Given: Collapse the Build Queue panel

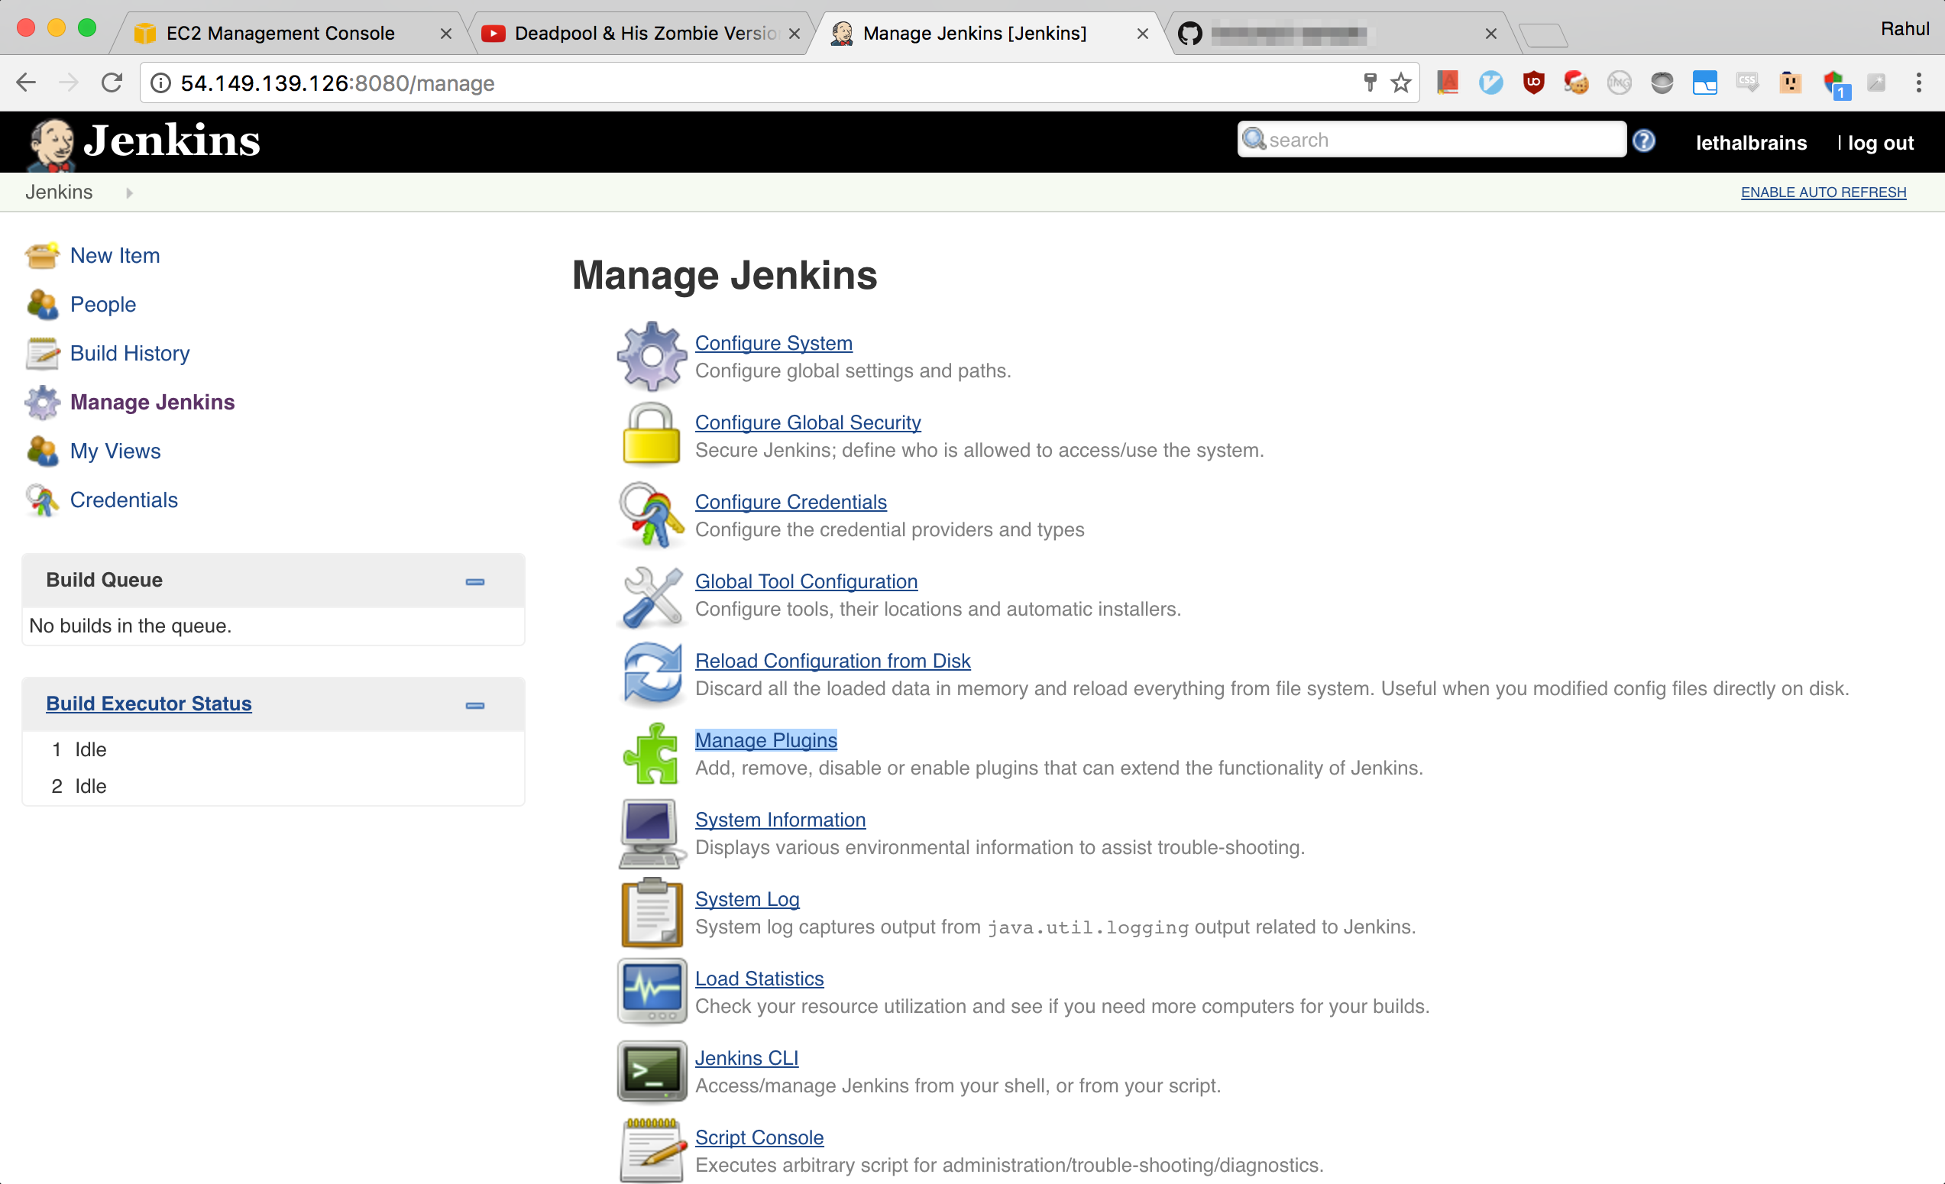Looking at the screenshot, I should coord(474,581).
